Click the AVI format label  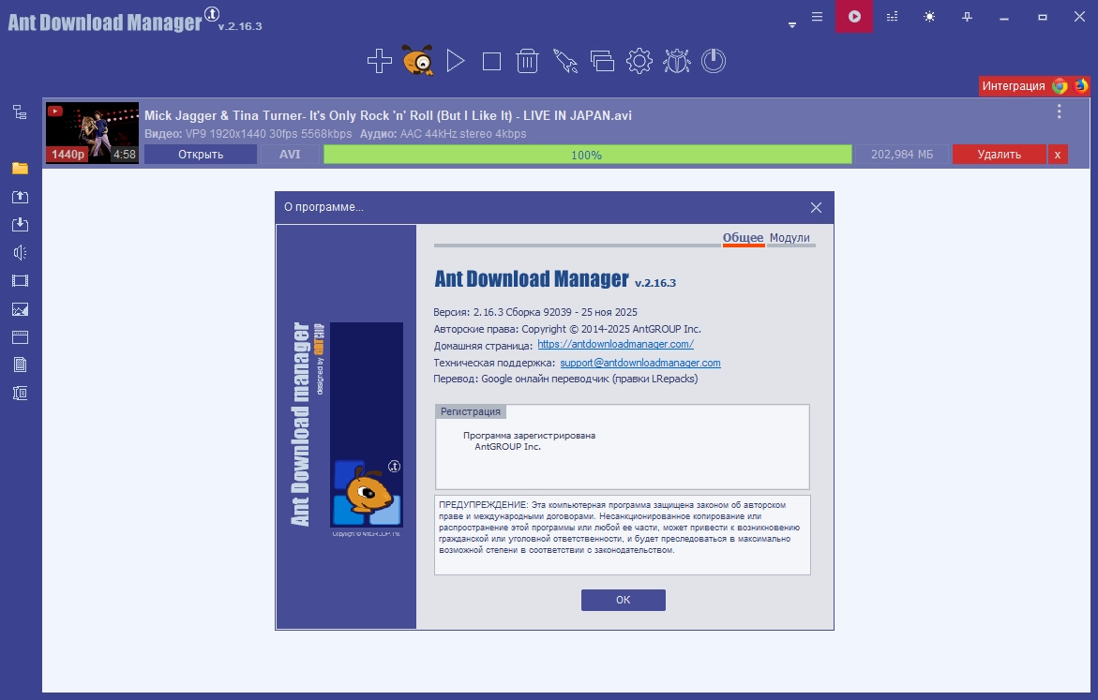coord(290,155)
